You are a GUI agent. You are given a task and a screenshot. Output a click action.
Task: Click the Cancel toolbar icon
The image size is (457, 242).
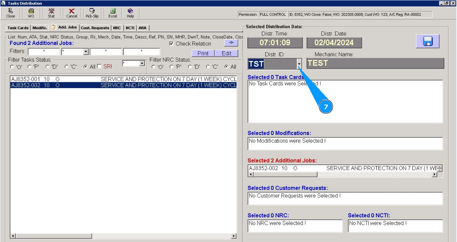(71, 13)
